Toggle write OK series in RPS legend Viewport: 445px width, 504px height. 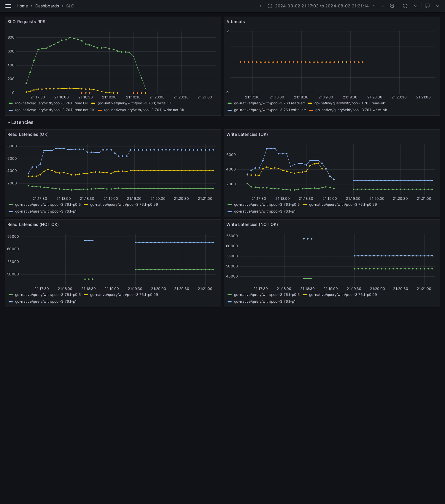click(135, 103)
